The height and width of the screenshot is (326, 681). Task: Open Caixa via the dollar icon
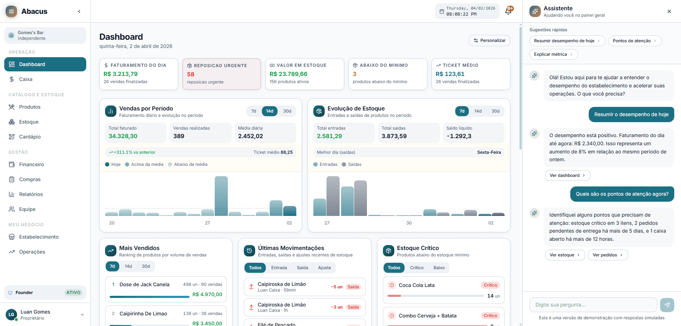tap(12, 79)
